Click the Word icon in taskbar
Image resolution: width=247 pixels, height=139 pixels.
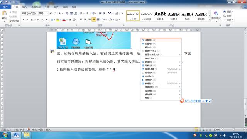16,136
